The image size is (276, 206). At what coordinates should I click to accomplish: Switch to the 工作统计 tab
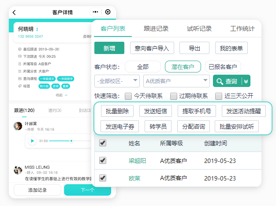coord(242,29)
